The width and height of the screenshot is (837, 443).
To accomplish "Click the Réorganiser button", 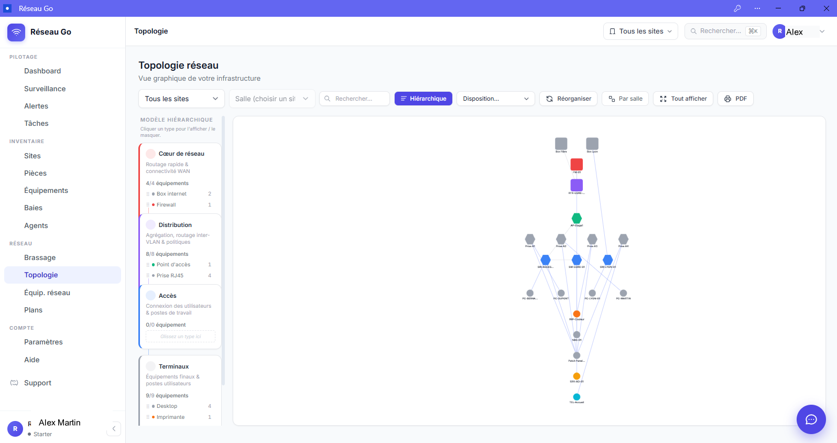I will (x=568, y=99).
